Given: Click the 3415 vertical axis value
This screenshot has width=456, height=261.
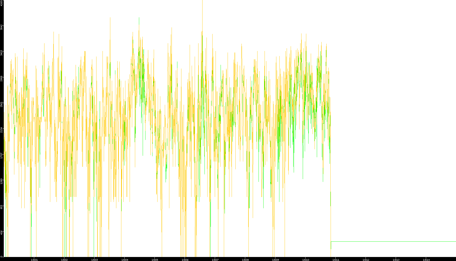Looking at the screenshot, I should (x=2, y=53).
